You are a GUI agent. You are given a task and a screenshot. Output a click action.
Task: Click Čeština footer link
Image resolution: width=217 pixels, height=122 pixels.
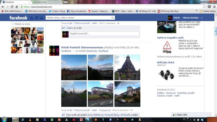[161, 93]
